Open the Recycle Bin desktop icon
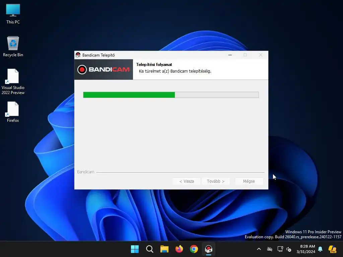This screenshot has width=343, height=257. pos(13,47)
